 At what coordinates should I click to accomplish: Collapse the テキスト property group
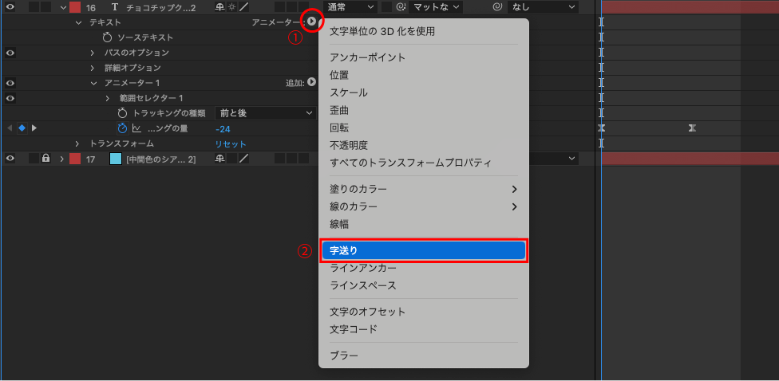[x=78, y=22]
